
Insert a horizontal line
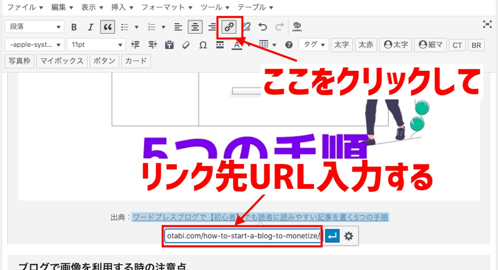coord(220,44)
